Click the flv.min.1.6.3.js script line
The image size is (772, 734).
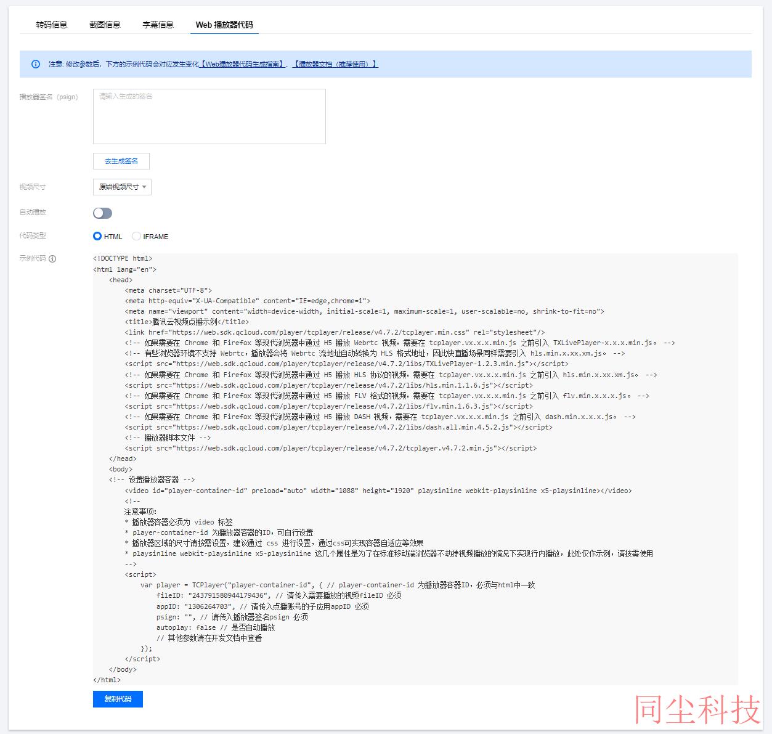pyautogui.click(x=328, y=406)
